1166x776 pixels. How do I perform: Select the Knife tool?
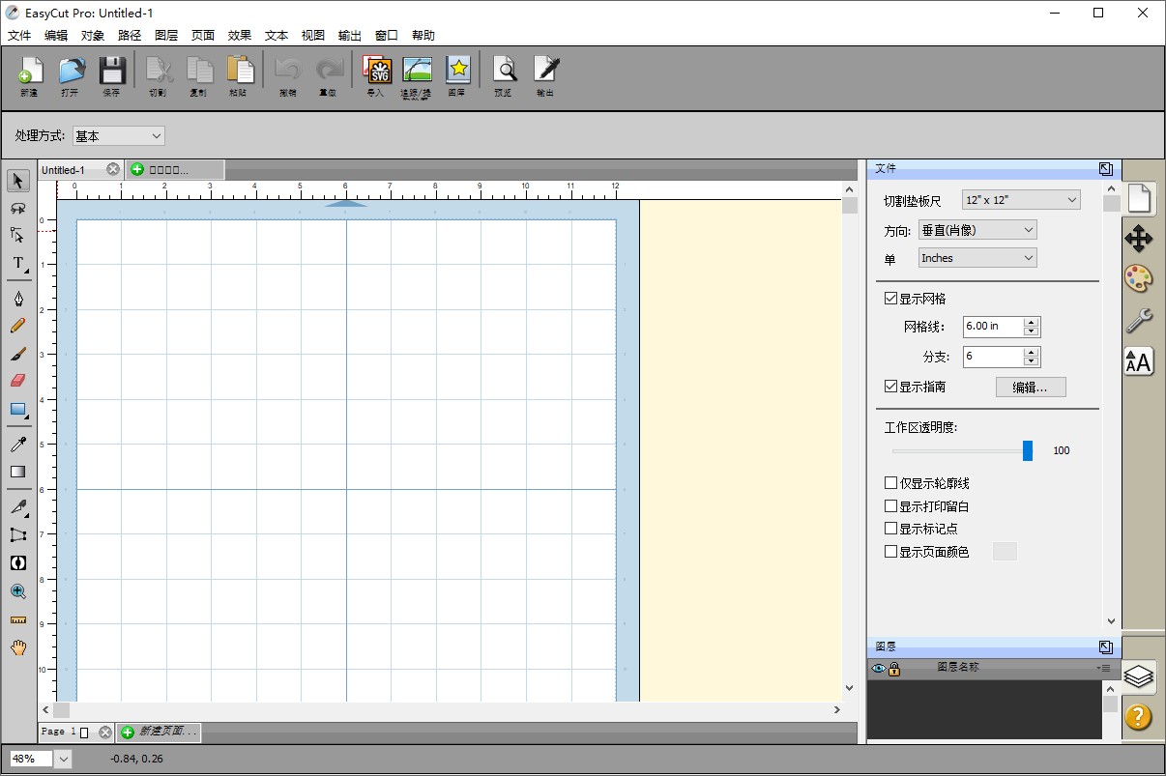(18, 507)
